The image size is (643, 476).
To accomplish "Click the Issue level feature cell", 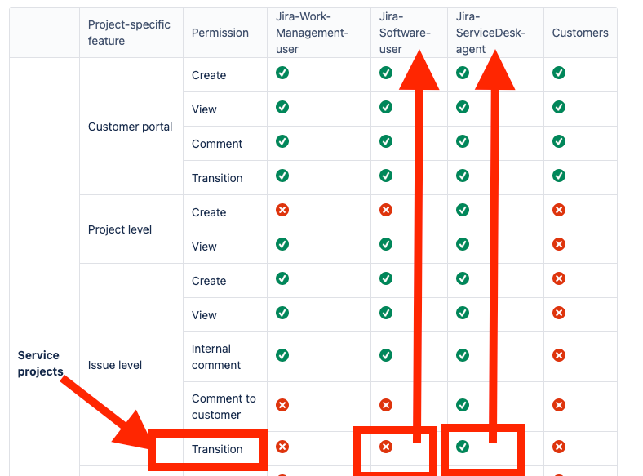I will pos(115,365).
